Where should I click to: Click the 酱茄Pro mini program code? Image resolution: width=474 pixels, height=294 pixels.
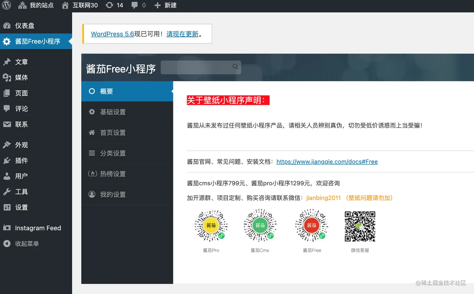tap(211, 225)
